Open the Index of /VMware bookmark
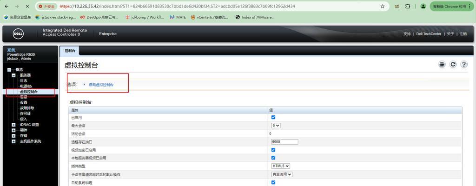 click(x=255, y=17)
